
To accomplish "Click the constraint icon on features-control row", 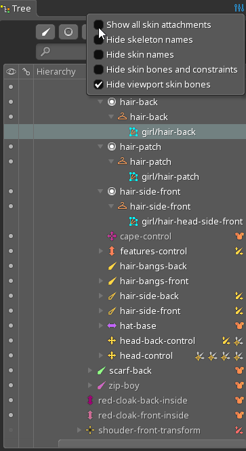I will click(x=239, y=252).
